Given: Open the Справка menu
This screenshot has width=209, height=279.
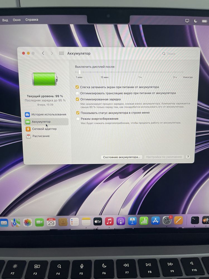Looking at the screenshot, I should [x=32, y=20].
